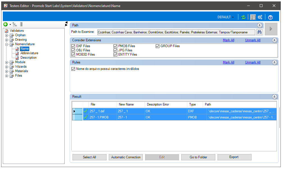285x169 pixels.
Task: Collapse the Nomenclature tree node
Action: (x=6, y=44)
